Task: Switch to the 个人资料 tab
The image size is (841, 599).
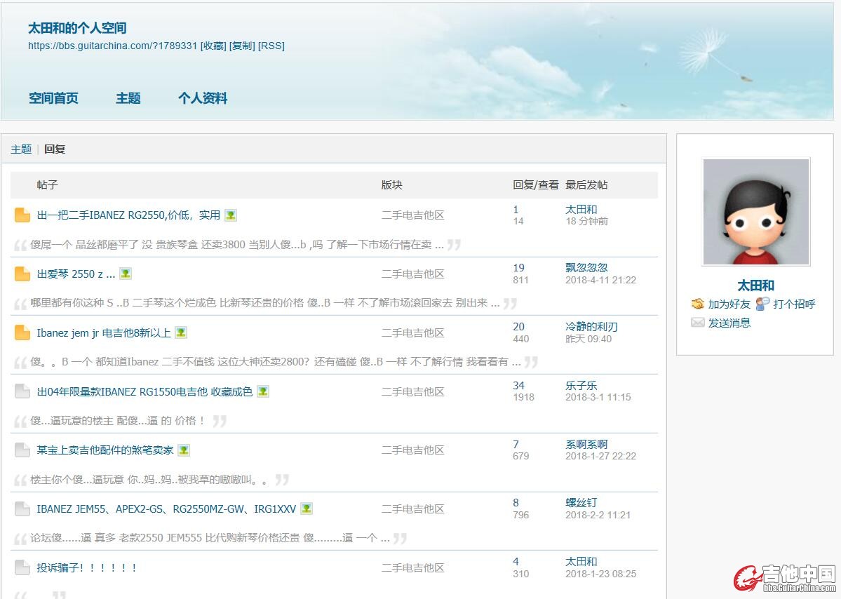Action: 203,98
